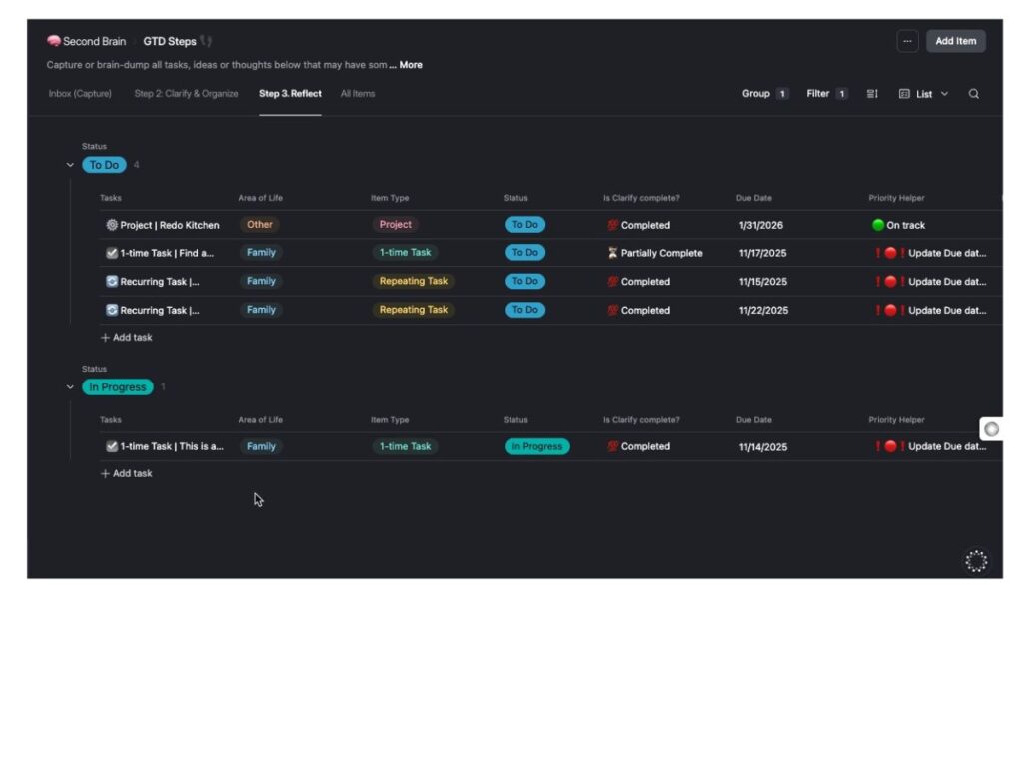Collapse the To Do status group

[70, 164]
